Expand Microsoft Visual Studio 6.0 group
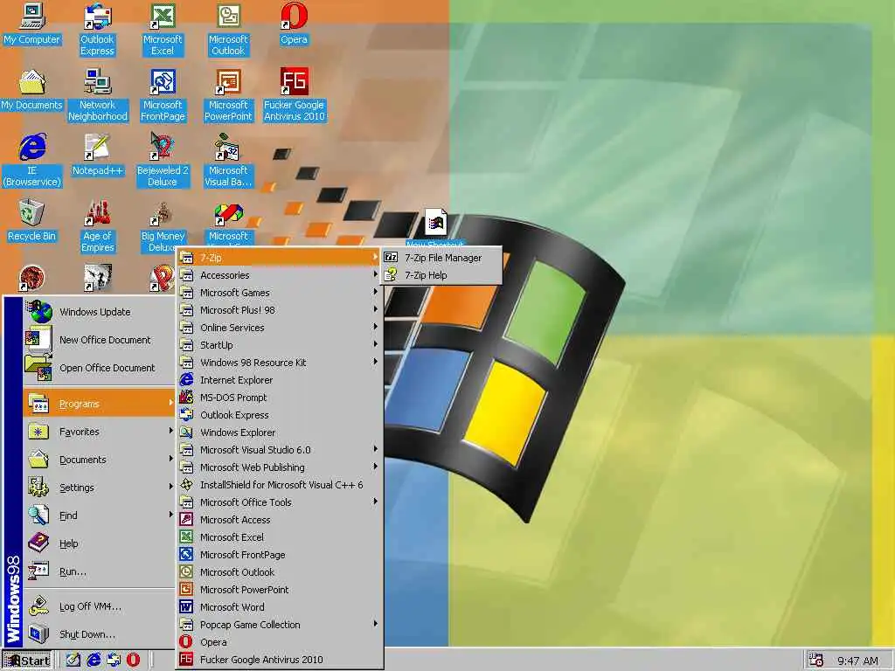Screen dimensions: 895x671 click(279, 450)
